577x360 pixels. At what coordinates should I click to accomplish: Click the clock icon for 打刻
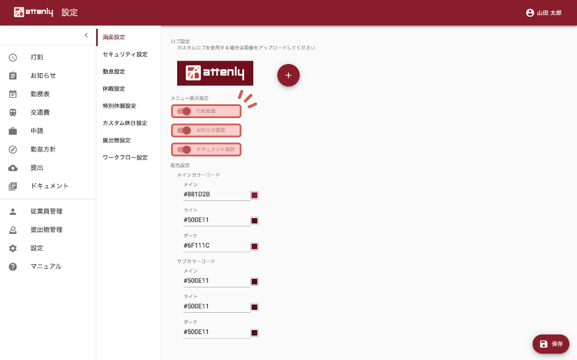(13, 57)
